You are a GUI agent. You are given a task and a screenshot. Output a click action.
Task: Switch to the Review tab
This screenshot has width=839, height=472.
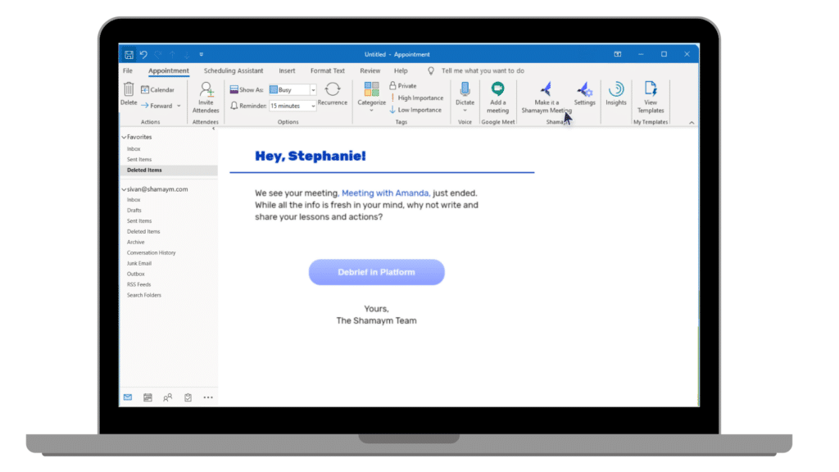click(370, 70)
